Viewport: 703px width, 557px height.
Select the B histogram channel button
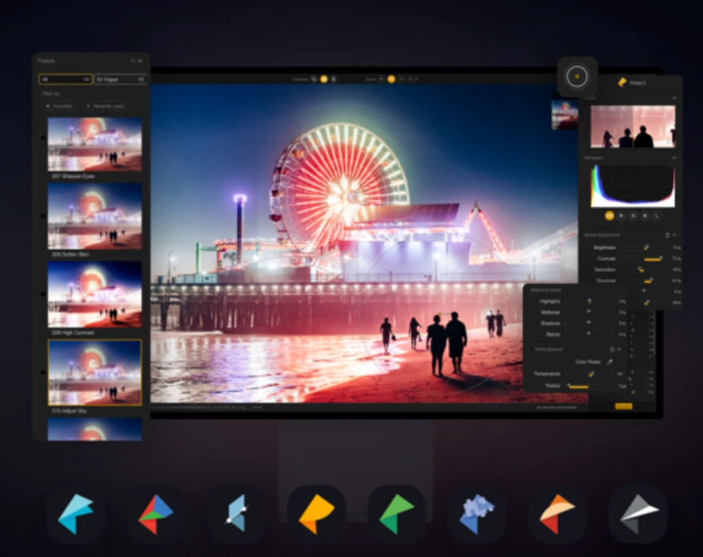[x=645, y=216]
